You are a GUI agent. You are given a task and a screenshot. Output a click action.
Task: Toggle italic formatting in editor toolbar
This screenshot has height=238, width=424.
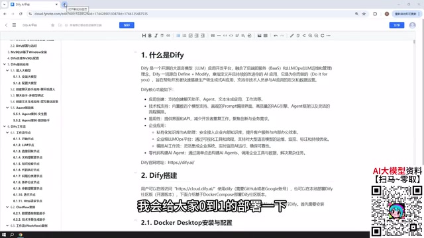click(156, 36)
